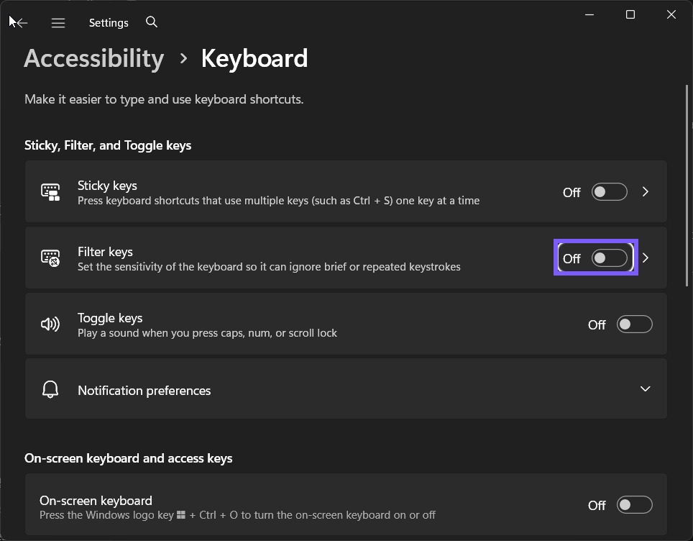This screenshot has height=541, width=693.
Task: Click the Toggle keys speaker icon
Action: pos(50,324)
